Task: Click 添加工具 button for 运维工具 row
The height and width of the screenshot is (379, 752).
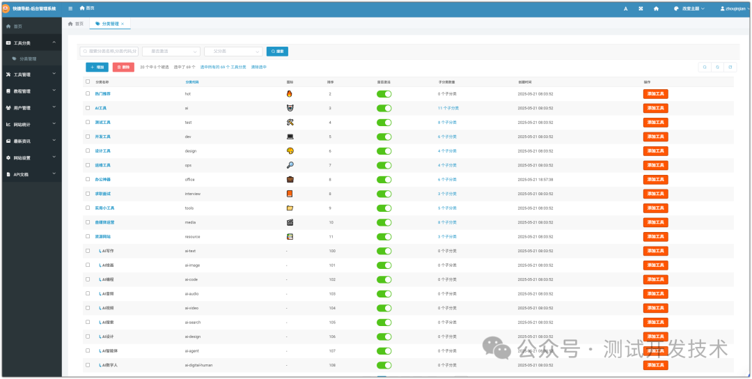Action: 655,165
